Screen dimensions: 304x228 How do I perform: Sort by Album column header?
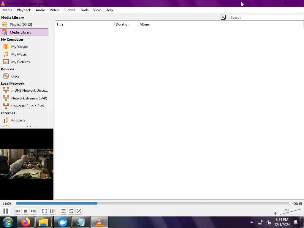tap(145, 24)
